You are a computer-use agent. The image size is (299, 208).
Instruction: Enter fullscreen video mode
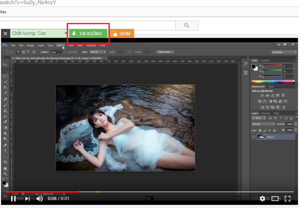[x=288, y=199]
